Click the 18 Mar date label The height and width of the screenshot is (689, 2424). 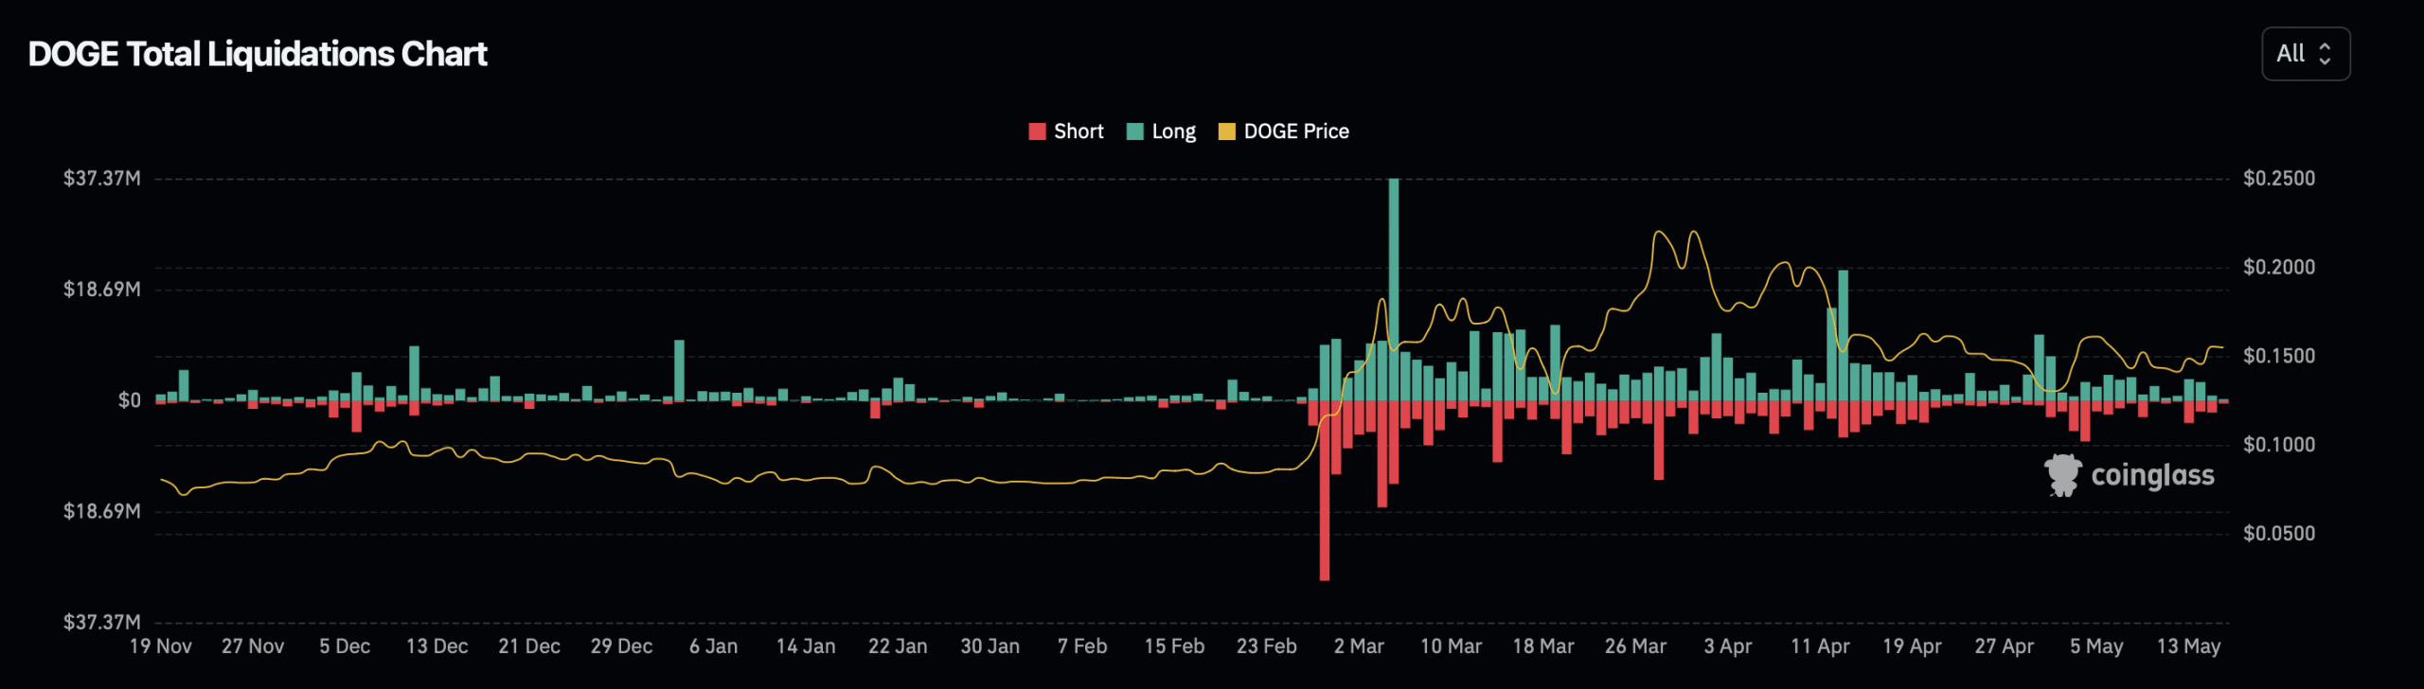[1543, 646]
